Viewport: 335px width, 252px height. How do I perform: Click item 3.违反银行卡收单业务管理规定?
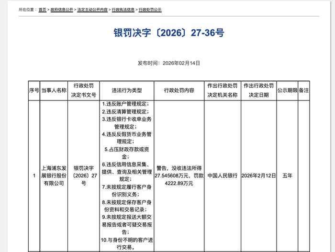[127, 123]
